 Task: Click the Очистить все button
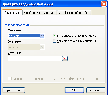point(14,90)
